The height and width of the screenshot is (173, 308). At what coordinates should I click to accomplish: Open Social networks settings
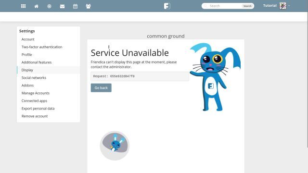pos(34,78)
